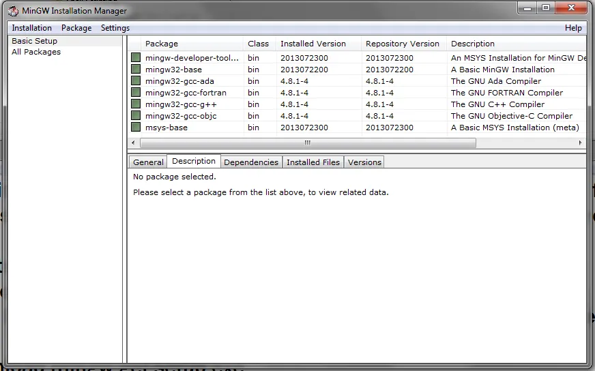Click the MinGW app icon in title bar
This screenshot has width=595, height=371.
point(13,11)
